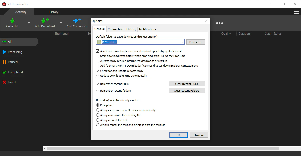Click the horizontal scrollbar's right arrow
301x156 pixels.
pyautogui.click(x=298, y=148)
